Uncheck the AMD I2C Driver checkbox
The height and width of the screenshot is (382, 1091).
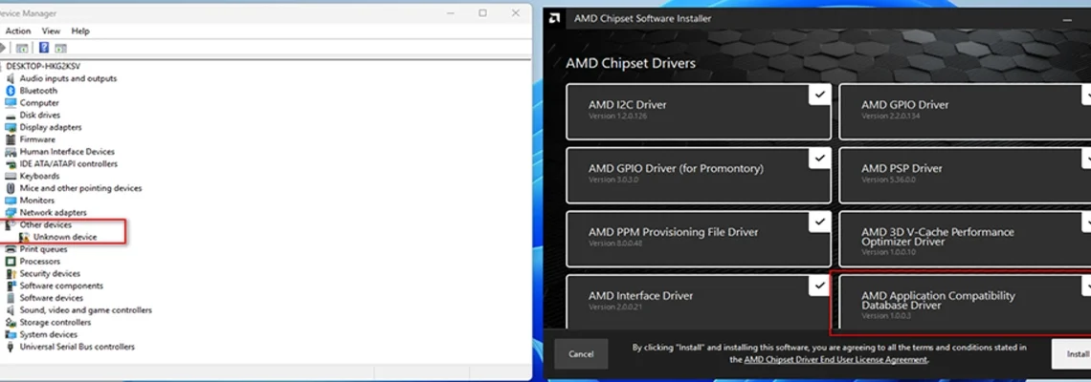pos(820,94)
